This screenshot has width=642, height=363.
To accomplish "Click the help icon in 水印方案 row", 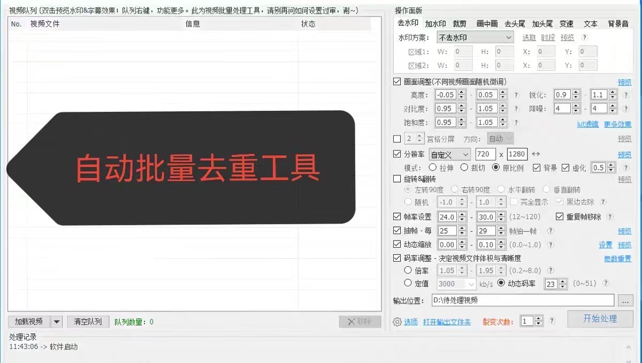I will pyautogui.click(x=584, y=37).
